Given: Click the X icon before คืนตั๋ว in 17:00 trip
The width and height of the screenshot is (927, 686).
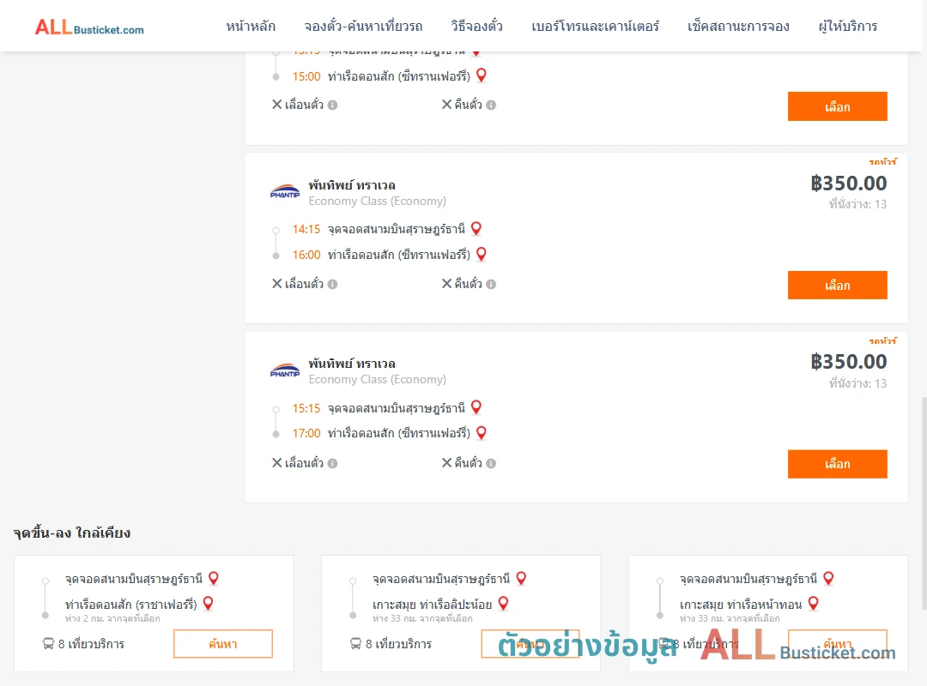Looking at the screenshot, I should 446,463.
